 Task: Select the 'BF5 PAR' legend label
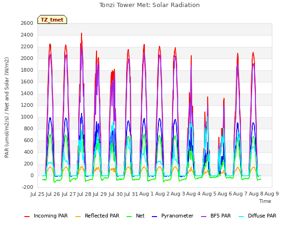(221, 216)
